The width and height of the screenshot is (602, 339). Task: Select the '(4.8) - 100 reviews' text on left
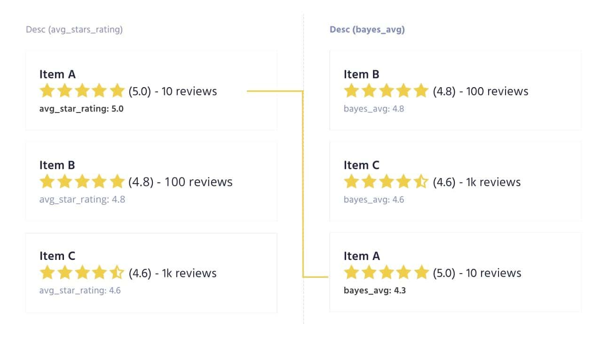coord(181,182)
